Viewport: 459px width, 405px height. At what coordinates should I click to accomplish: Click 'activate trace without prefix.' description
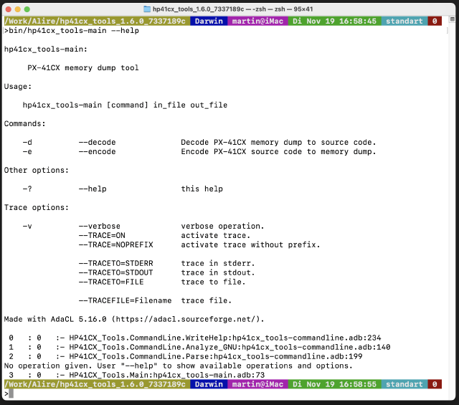pyautogui.click(x=250, y=245)
